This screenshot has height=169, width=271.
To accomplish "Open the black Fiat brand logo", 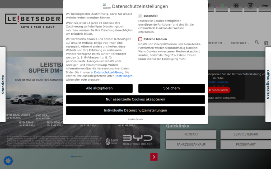I will pyautogui.click(x=236, y=6).
